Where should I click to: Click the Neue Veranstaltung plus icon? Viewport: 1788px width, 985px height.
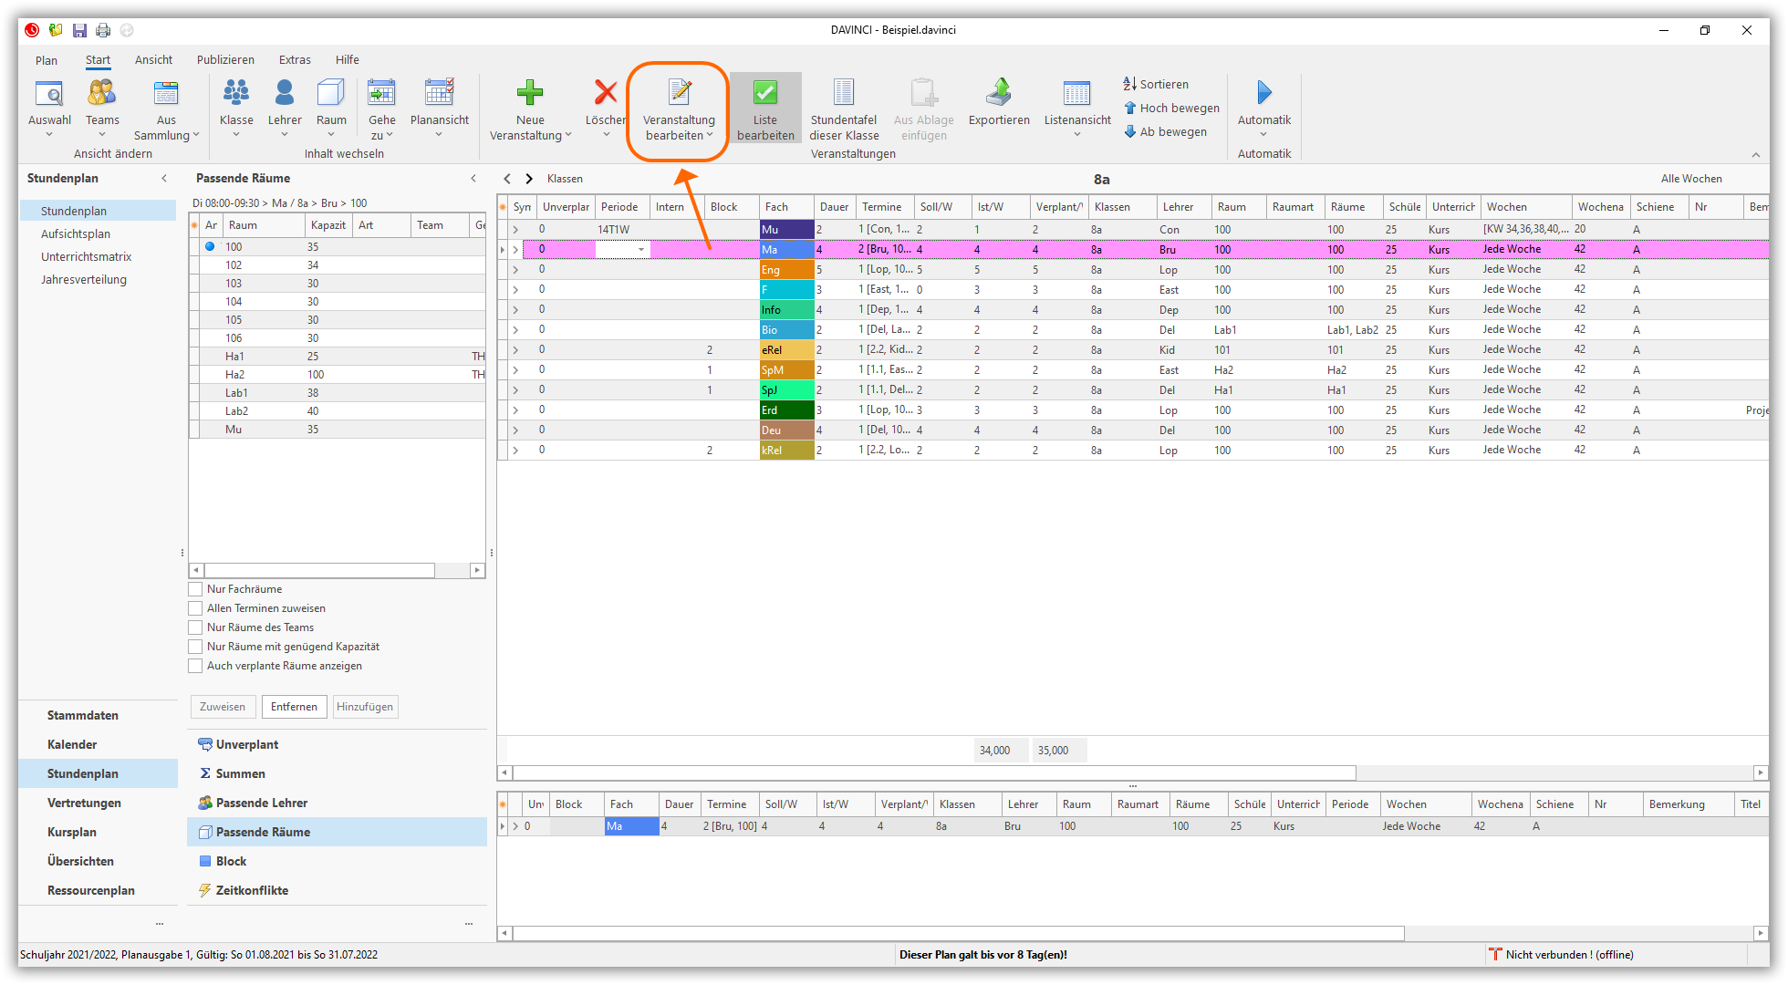pos(529,92)
